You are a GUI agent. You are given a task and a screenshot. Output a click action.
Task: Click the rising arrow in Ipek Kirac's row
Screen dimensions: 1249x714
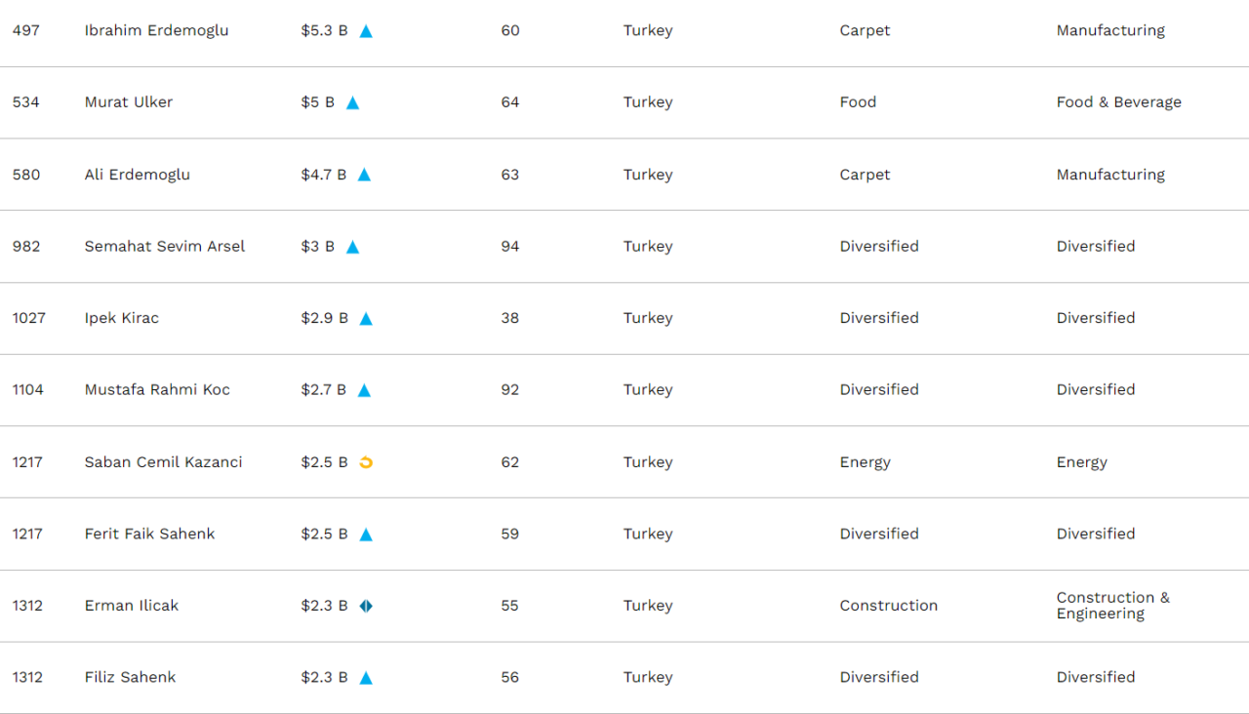click(366, 318)
